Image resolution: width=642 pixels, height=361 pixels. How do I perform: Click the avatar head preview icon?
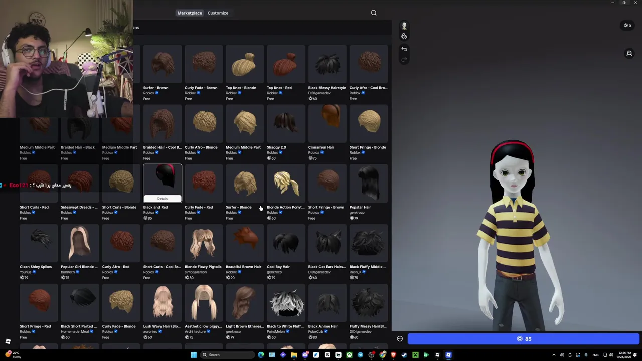pyautogui.click(x=404, y=26)
